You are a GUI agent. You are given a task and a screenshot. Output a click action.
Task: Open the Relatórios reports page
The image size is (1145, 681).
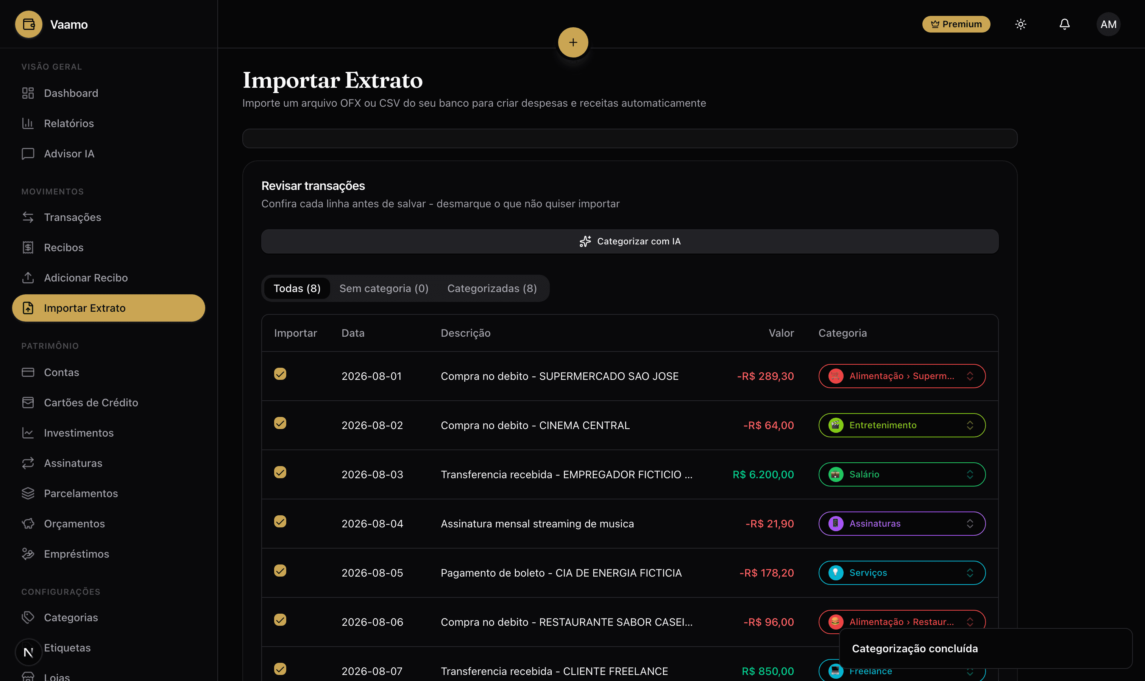point(108,123)
